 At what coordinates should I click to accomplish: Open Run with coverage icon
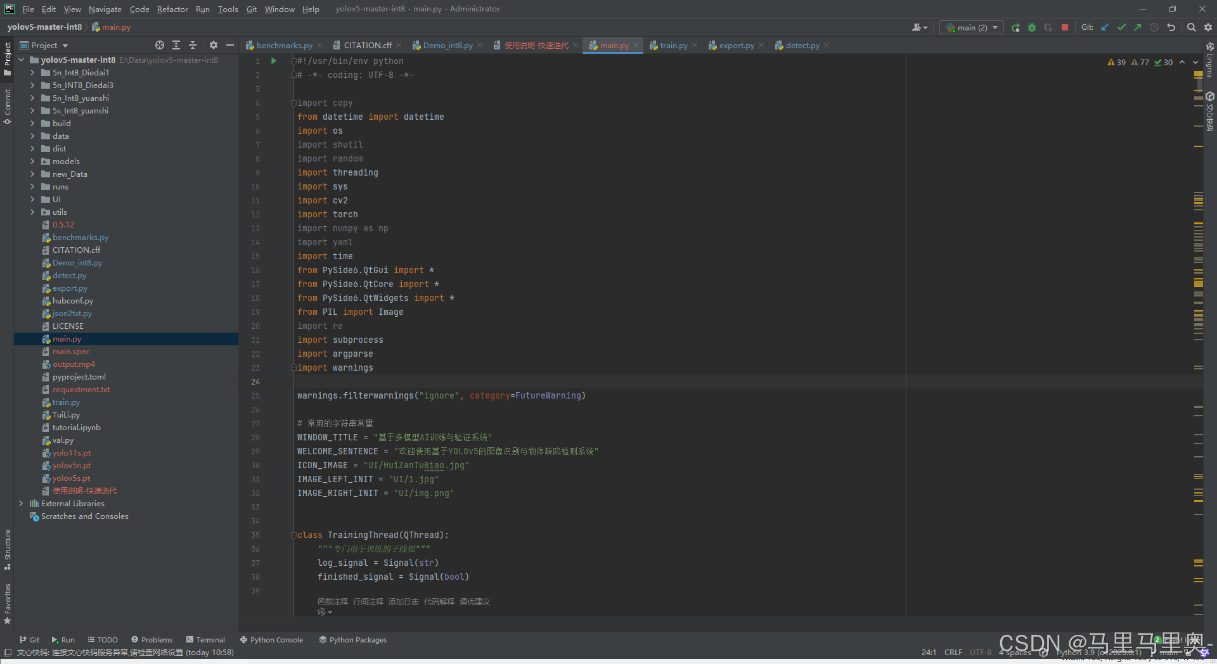[1048, 27]
